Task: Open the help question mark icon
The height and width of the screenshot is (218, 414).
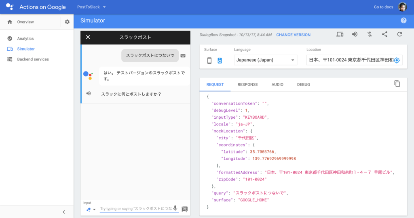Action: click(x=403, y=21)
